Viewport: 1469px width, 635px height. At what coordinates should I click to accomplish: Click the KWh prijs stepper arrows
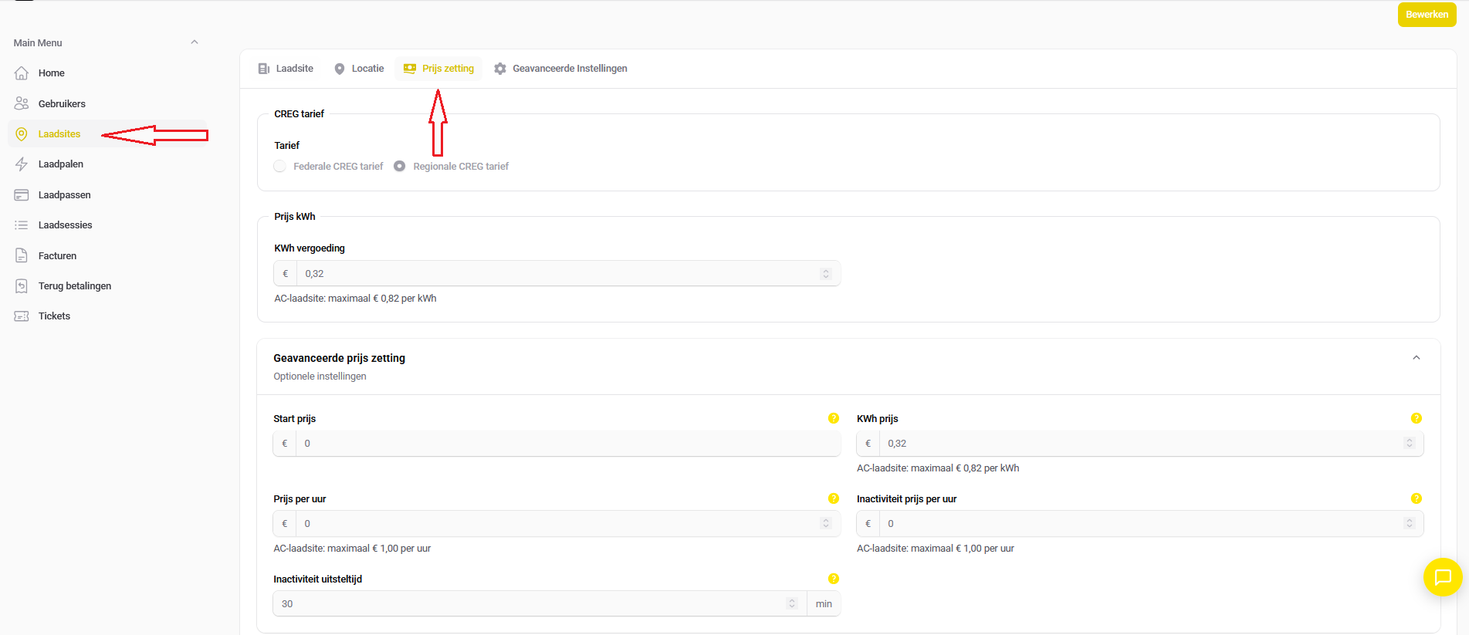tap(1410, 444)
